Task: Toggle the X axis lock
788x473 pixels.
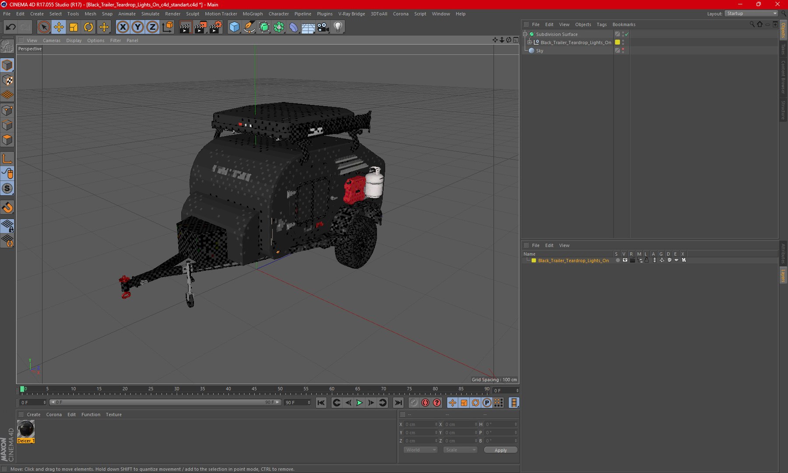Action: point(123,27)
